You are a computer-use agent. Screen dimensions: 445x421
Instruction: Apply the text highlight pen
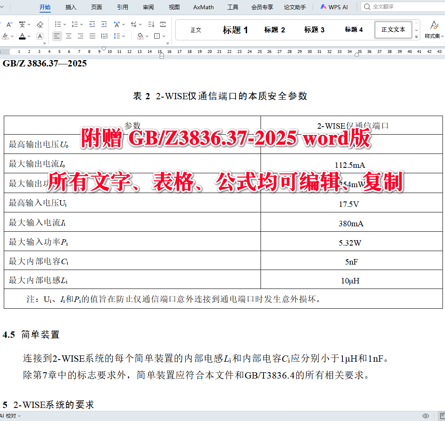5,36
